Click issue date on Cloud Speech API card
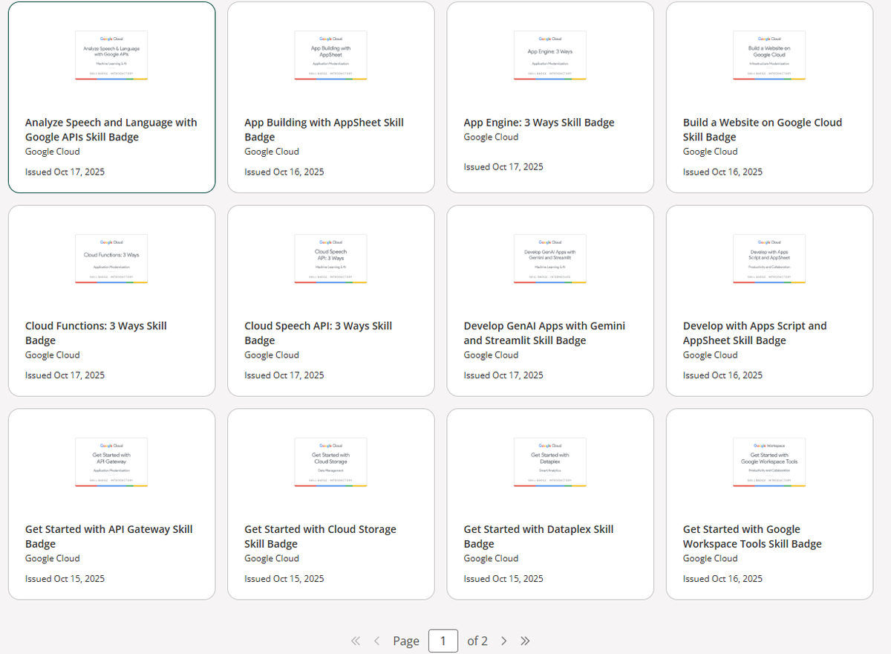This screenshot has height=654, width=891. point(284,375)
